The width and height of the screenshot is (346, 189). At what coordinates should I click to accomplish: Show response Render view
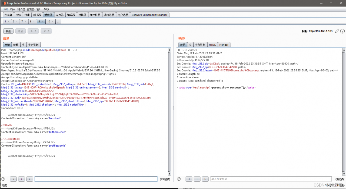click(224, 45)
